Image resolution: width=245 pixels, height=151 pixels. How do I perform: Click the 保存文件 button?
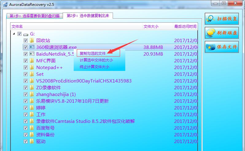222,47
